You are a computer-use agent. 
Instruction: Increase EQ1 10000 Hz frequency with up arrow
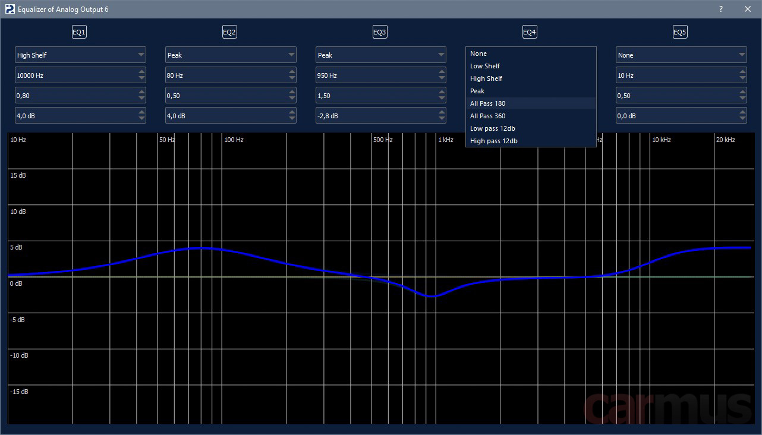[x=141, y=72]
